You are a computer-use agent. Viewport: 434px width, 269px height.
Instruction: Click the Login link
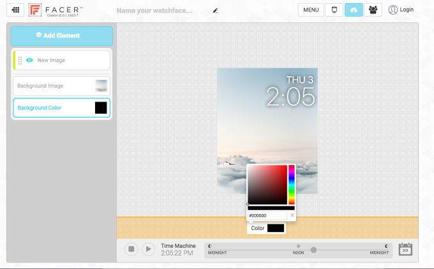tap(407, 10)
